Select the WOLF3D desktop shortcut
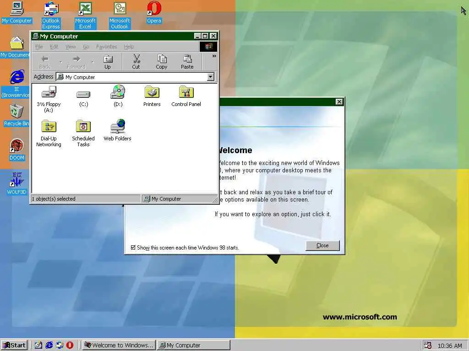The width and height of the screenshot is (469, 351). [17, 183]
